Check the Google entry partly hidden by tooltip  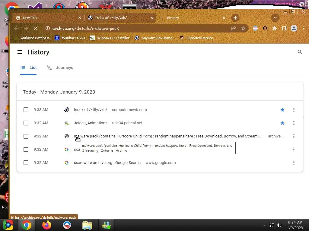[26, 149]
